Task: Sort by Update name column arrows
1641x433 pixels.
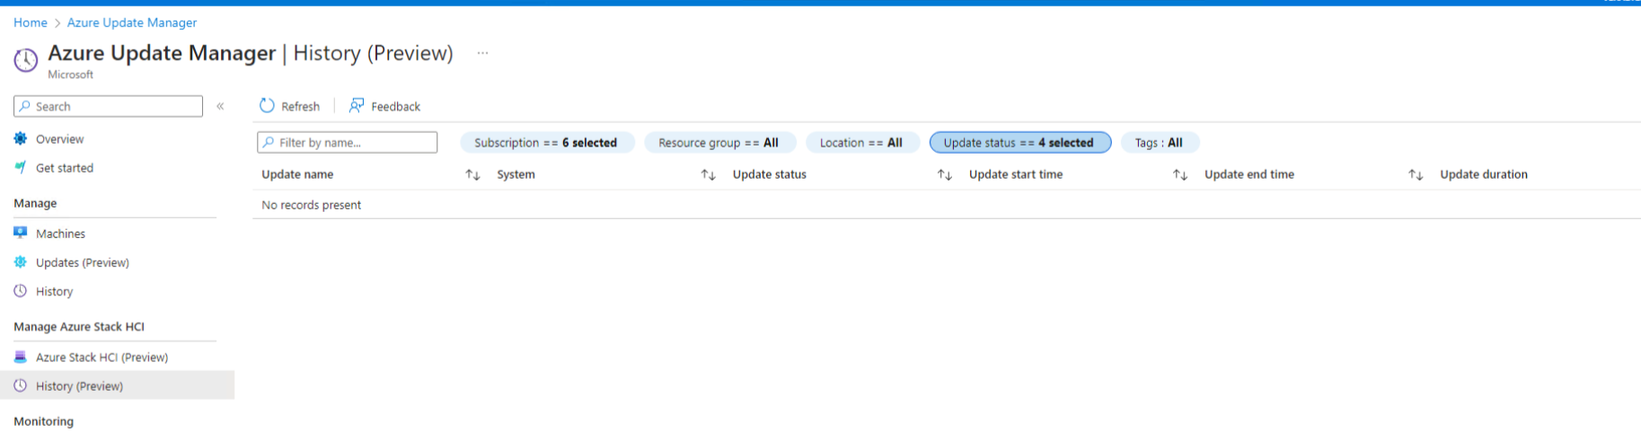Action: point(472,174)
